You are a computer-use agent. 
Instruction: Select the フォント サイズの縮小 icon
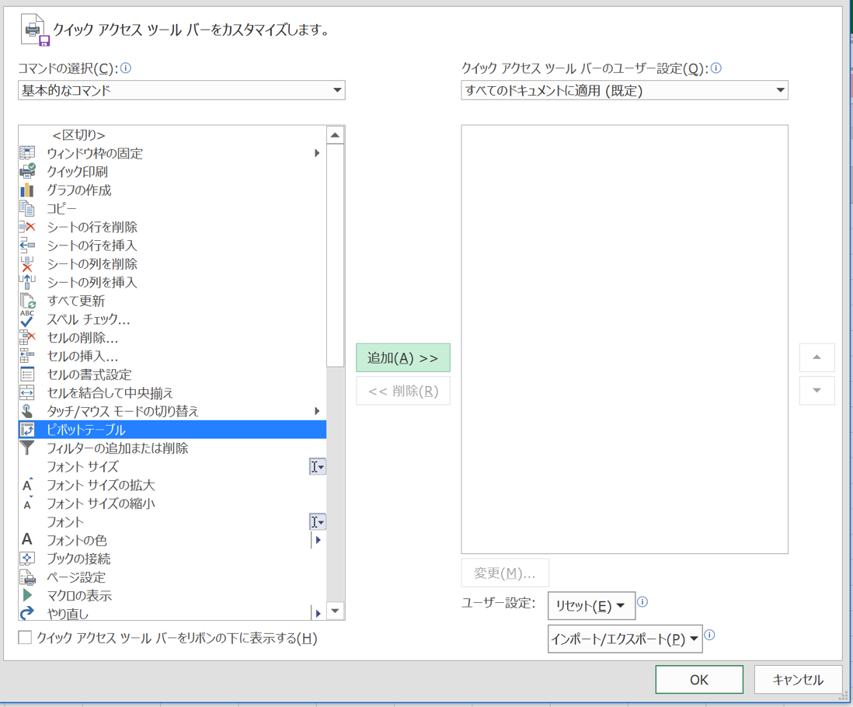27,503
